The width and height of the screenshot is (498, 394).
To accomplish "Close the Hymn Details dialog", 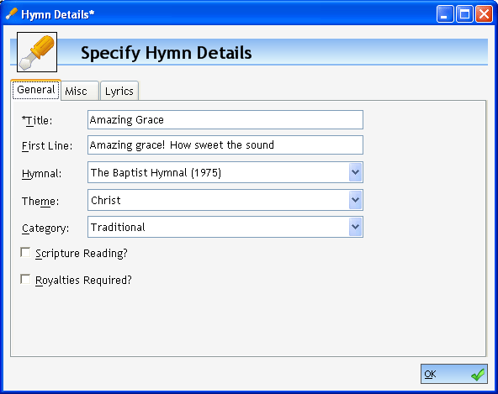I will click(x=484, y=14).
